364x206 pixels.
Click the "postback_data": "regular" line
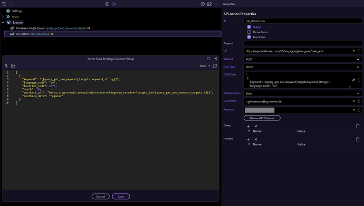coord(43,96)
